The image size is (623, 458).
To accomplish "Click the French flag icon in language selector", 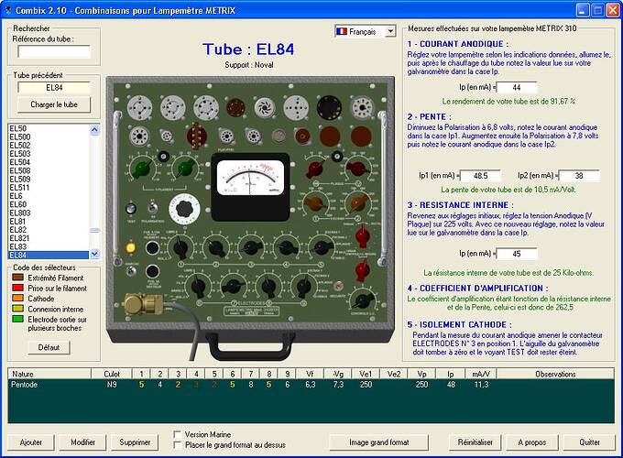I will [x=342, y=31].
